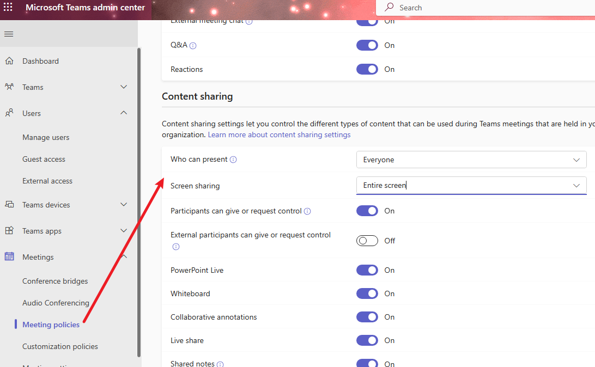Image resolution: width=595 pixels, height=367 pixels.
Task: Enable External participants can give or request control
Action: tap(367, 241)
